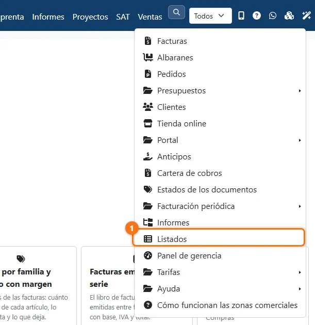Click the Tarifas folder icon
This screenshot has width=315, height=325.
point(148,272)
